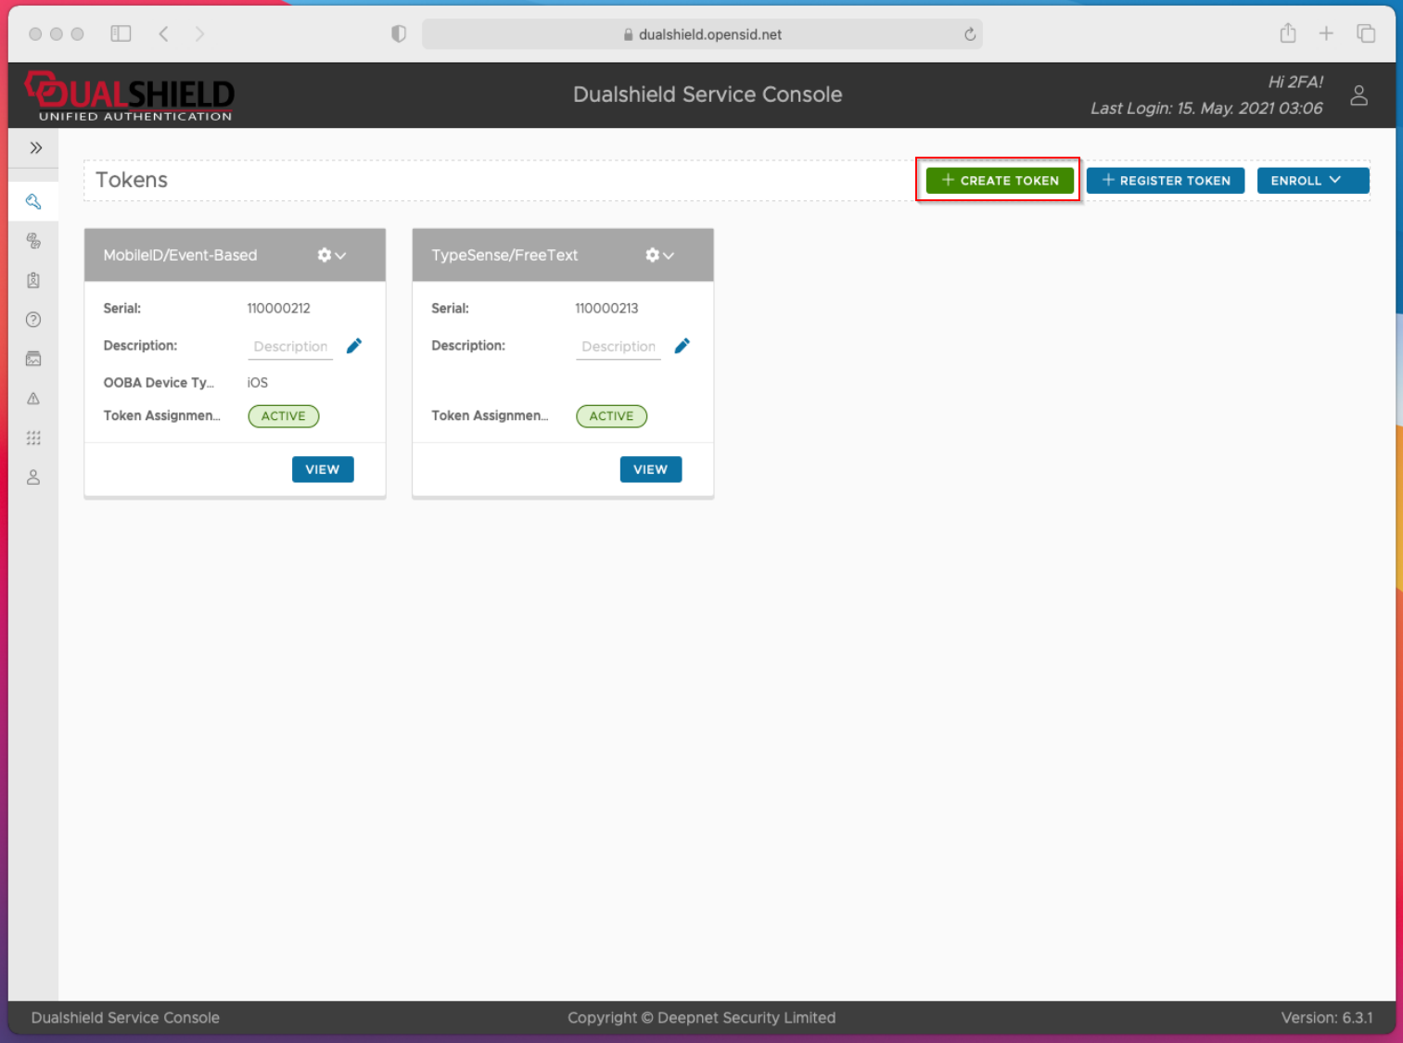Open the person icon in sidebar

33,477
